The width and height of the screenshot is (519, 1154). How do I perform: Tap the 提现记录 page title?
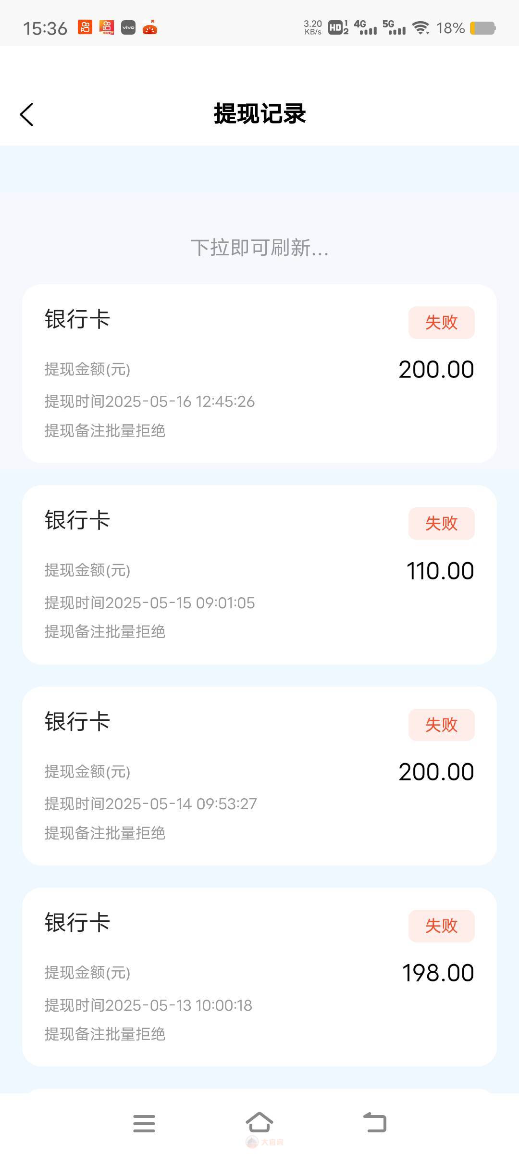[259, 114]
